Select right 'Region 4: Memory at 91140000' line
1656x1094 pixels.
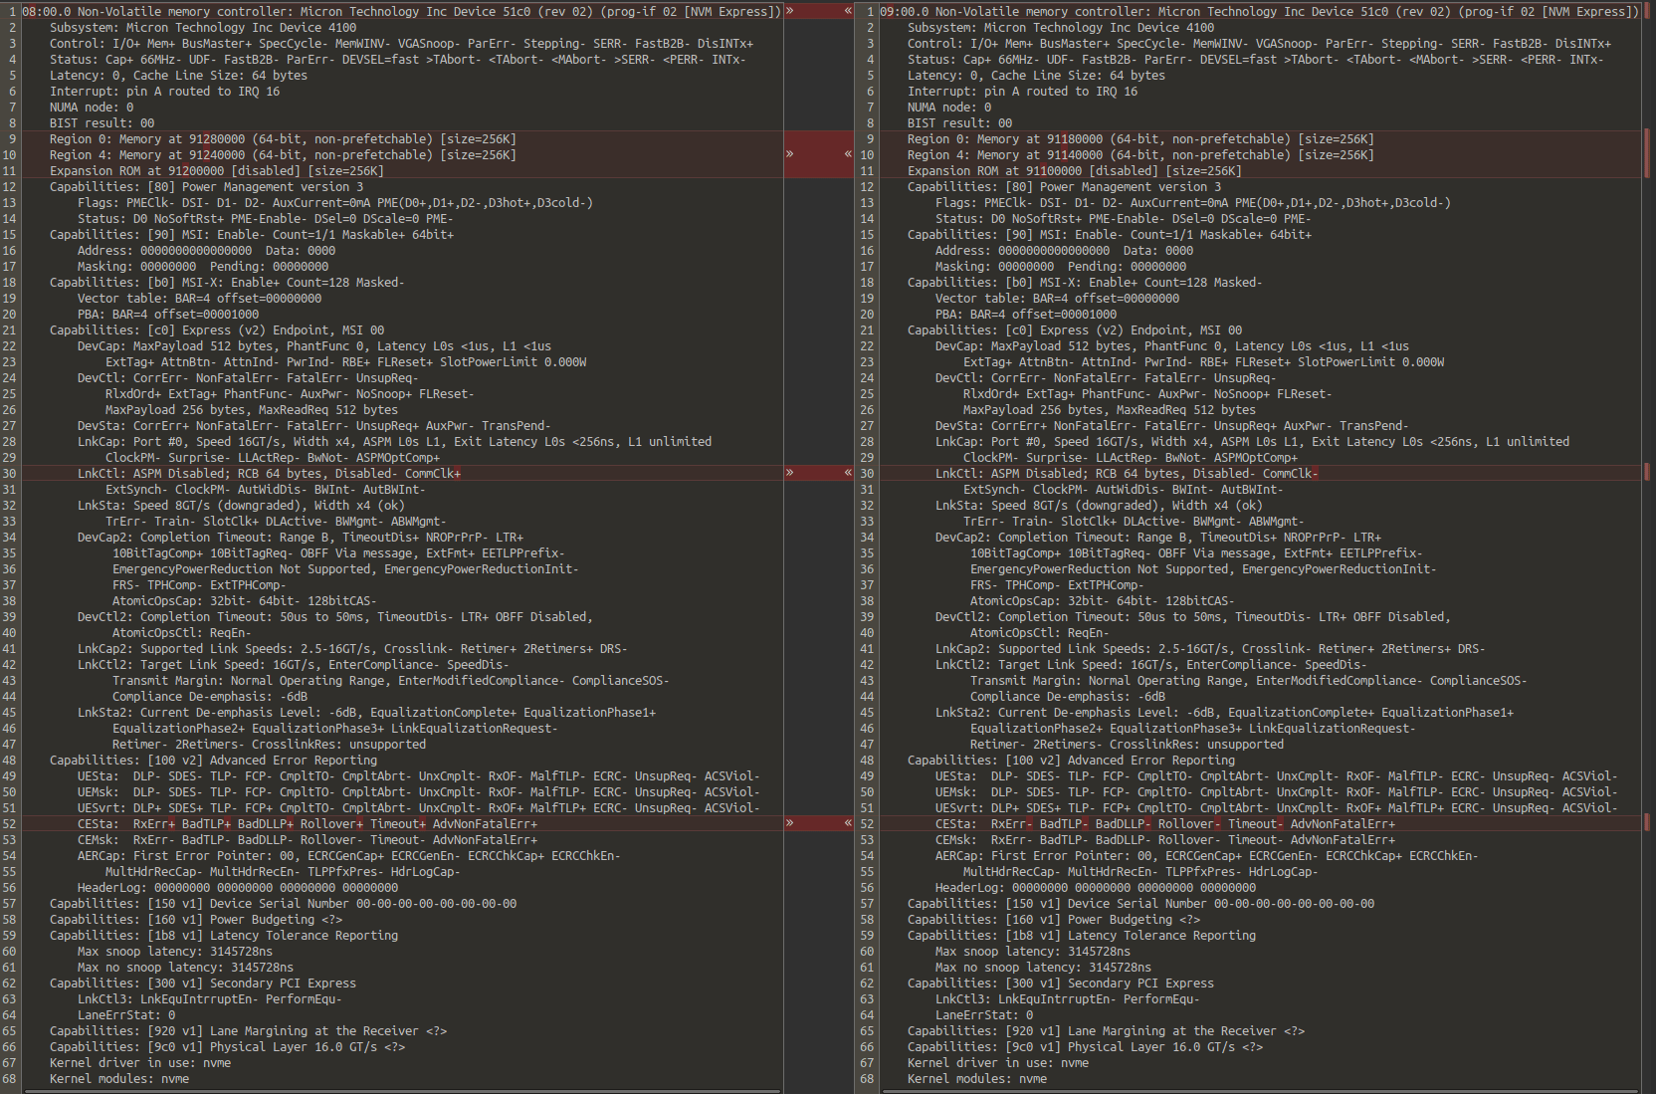[1140, 154]
